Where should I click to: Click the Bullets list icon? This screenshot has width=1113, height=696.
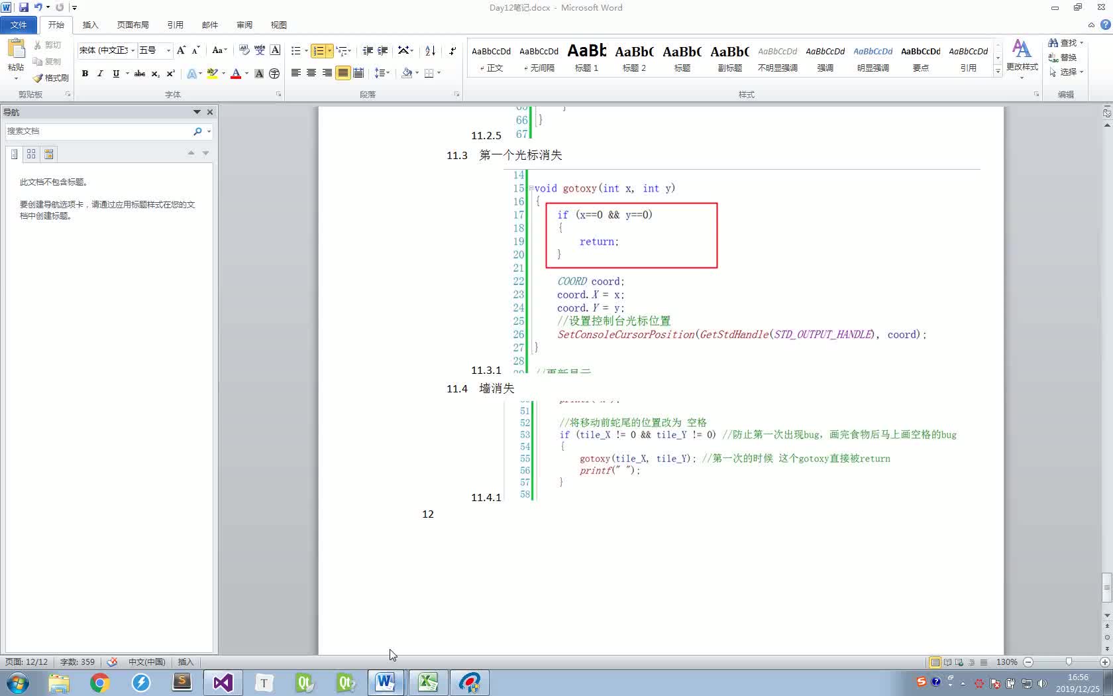[296, 51]
